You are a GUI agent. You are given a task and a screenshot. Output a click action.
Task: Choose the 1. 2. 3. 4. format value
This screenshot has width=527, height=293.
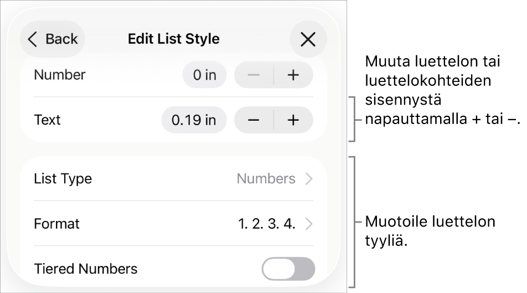click(x=267, y=224)
